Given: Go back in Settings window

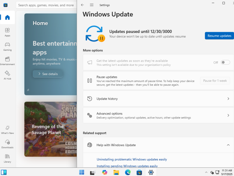Looking at the screenshot, I should point(82,5).
